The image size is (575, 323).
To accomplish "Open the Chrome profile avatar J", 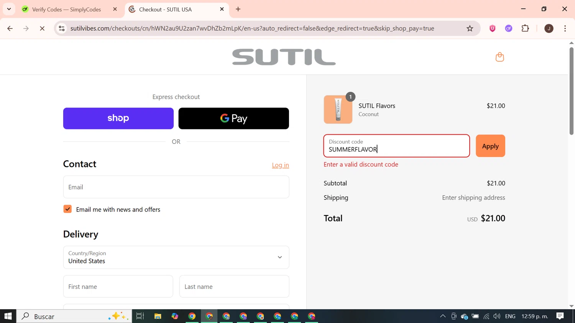I will click(549, 28).
